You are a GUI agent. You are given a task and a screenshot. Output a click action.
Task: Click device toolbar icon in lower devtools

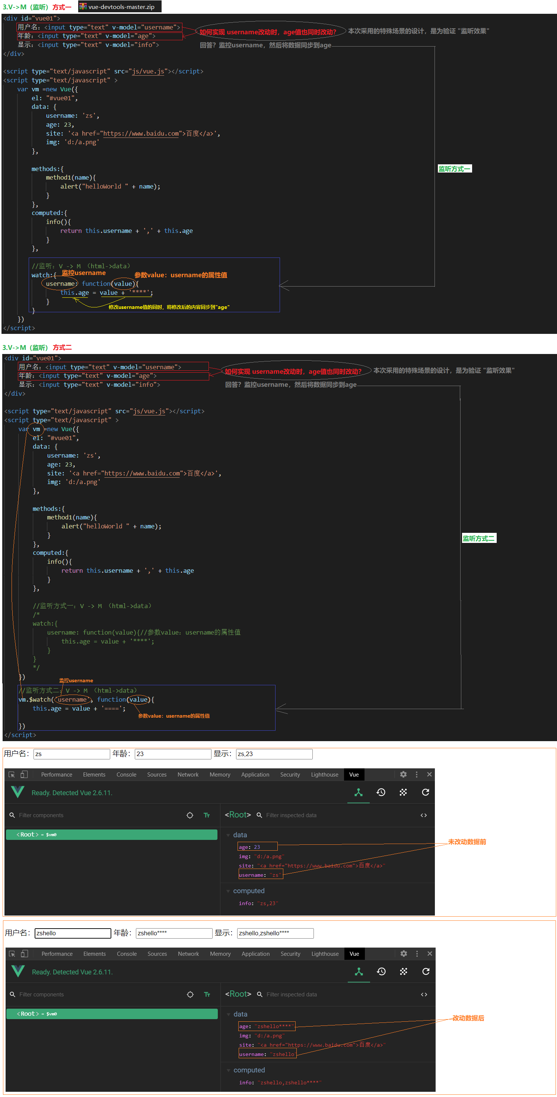pos(25,954)
